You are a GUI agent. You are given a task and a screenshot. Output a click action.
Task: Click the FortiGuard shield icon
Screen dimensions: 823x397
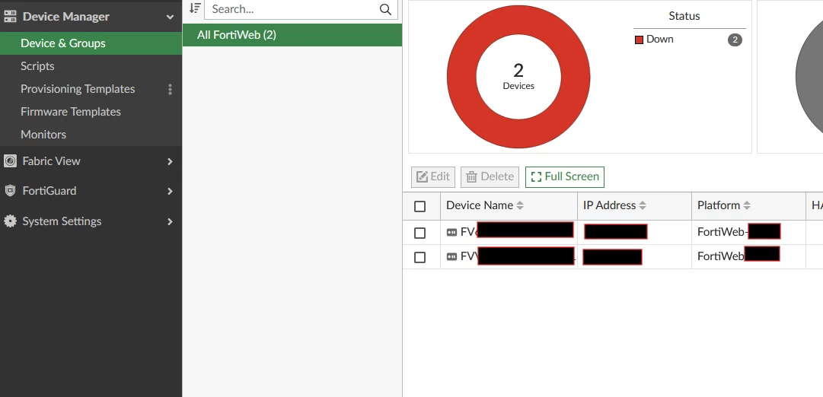coord(10,191)
